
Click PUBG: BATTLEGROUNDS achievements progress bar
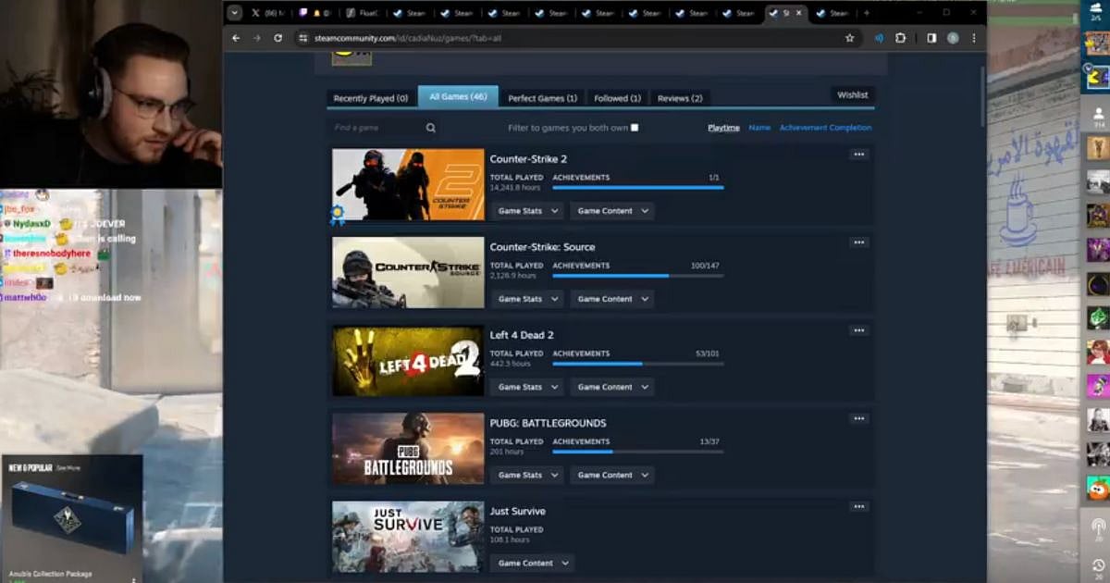tap(638, 452)
